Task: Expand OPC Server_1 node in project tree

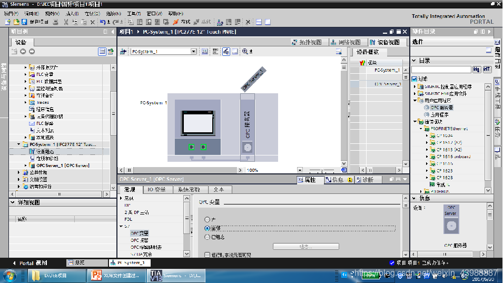Action: coord(26,165)
